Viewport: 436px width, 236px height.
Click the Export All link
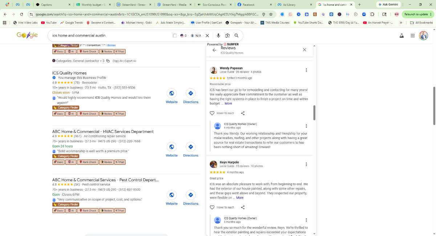point(130,61)
